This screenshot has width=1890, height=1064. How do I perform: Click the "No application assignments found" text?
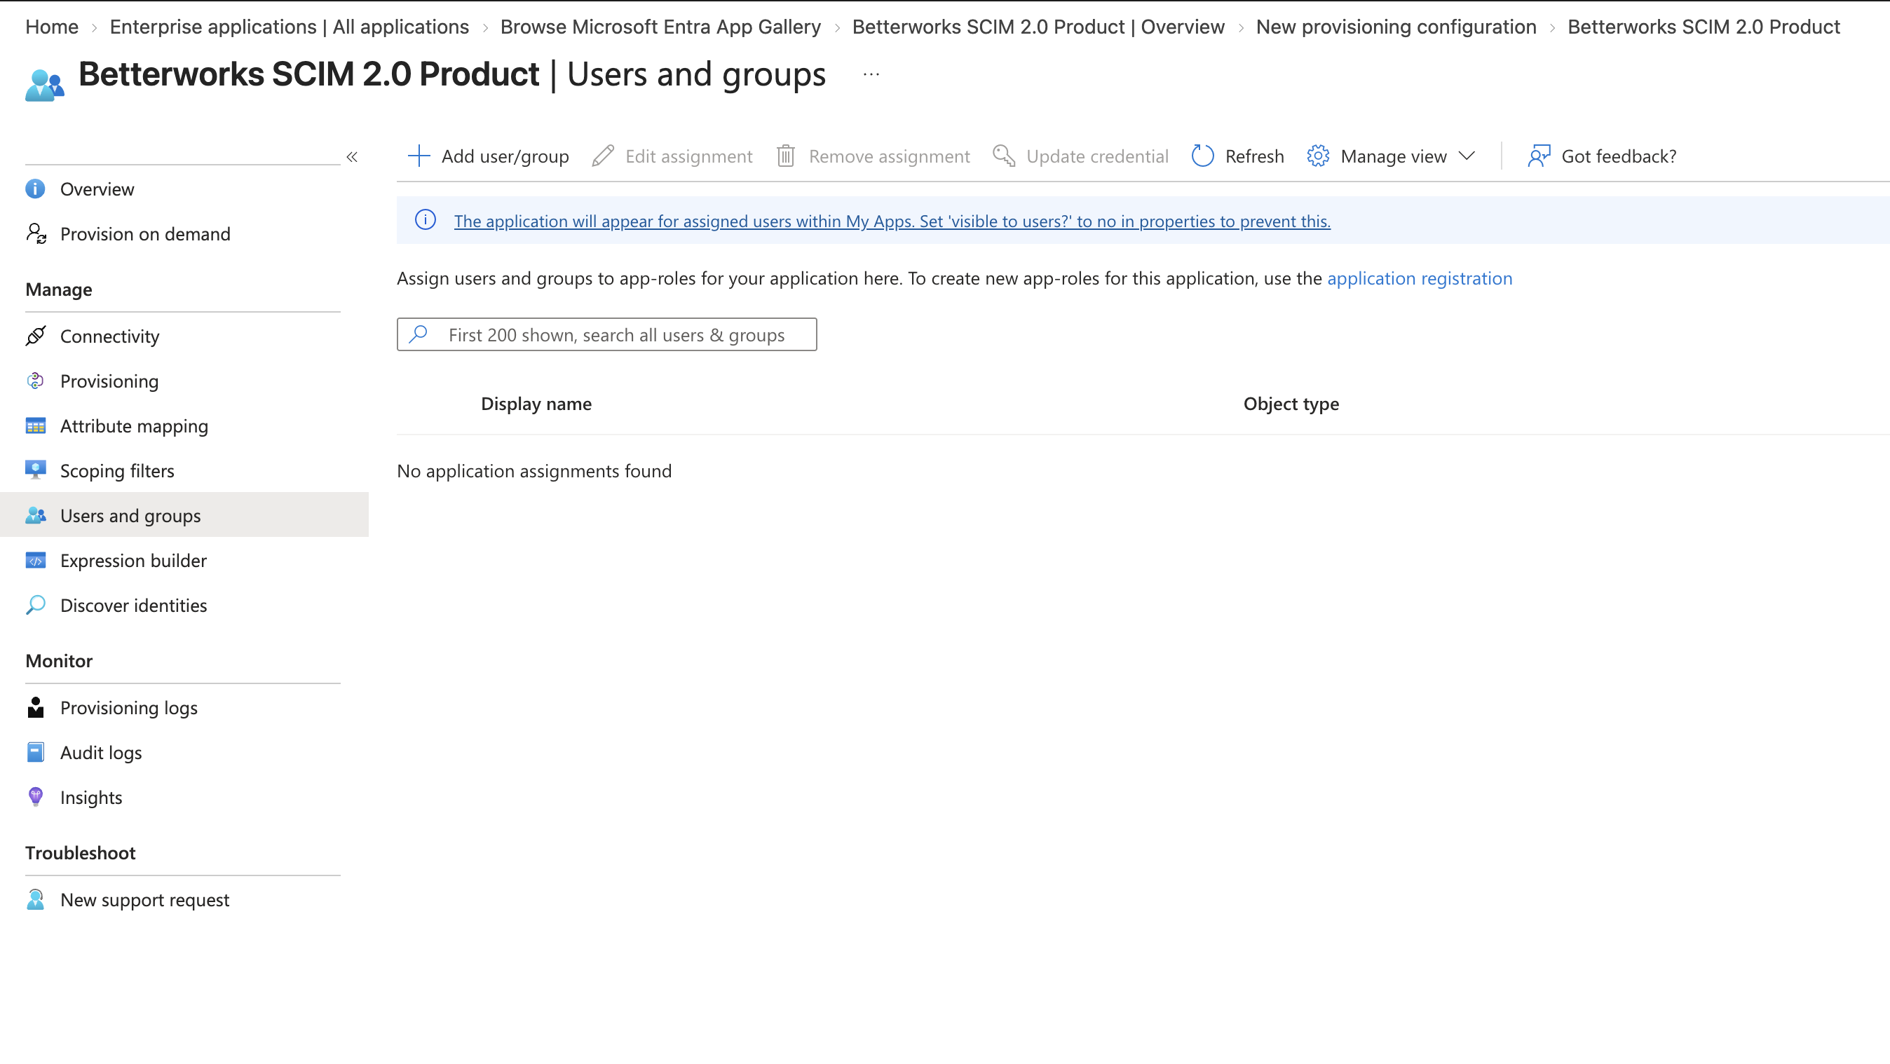(x=534, y=470)
